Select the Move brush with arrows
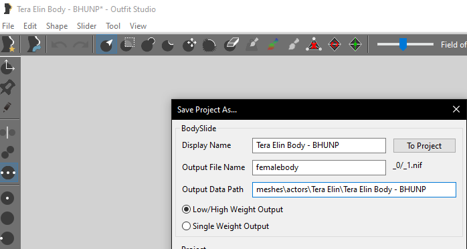 pos(189,44)
